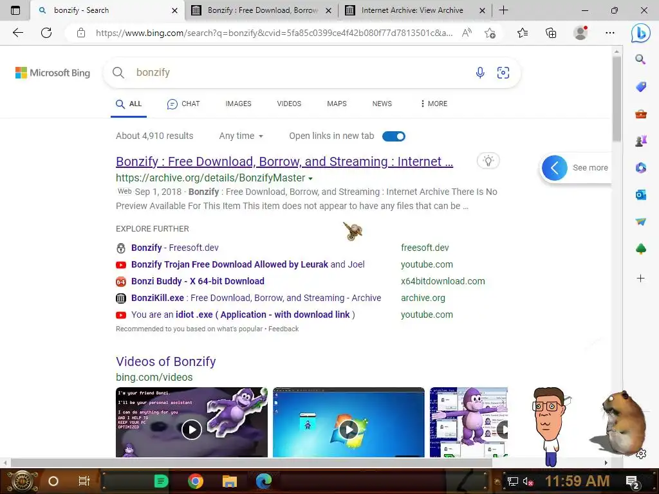Open the Microsoft 365 icon in sidebar

pyautogui.click(x=640, y=168)
